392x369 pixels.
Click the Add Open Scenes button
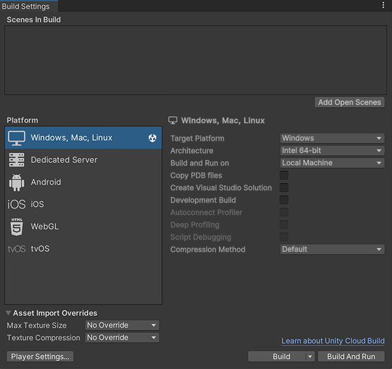349,102
